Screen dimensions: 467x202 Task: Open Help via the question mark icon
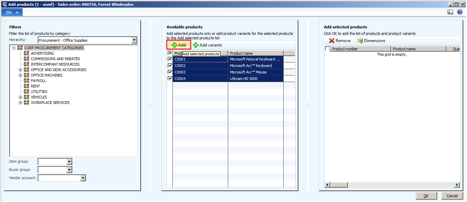pyautogui.click(x=459, y=12)
